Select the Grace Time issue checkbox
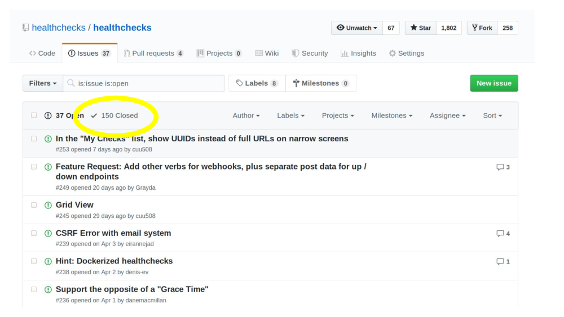This screenshot has width=564, height=317. click(x=34, y=289)
